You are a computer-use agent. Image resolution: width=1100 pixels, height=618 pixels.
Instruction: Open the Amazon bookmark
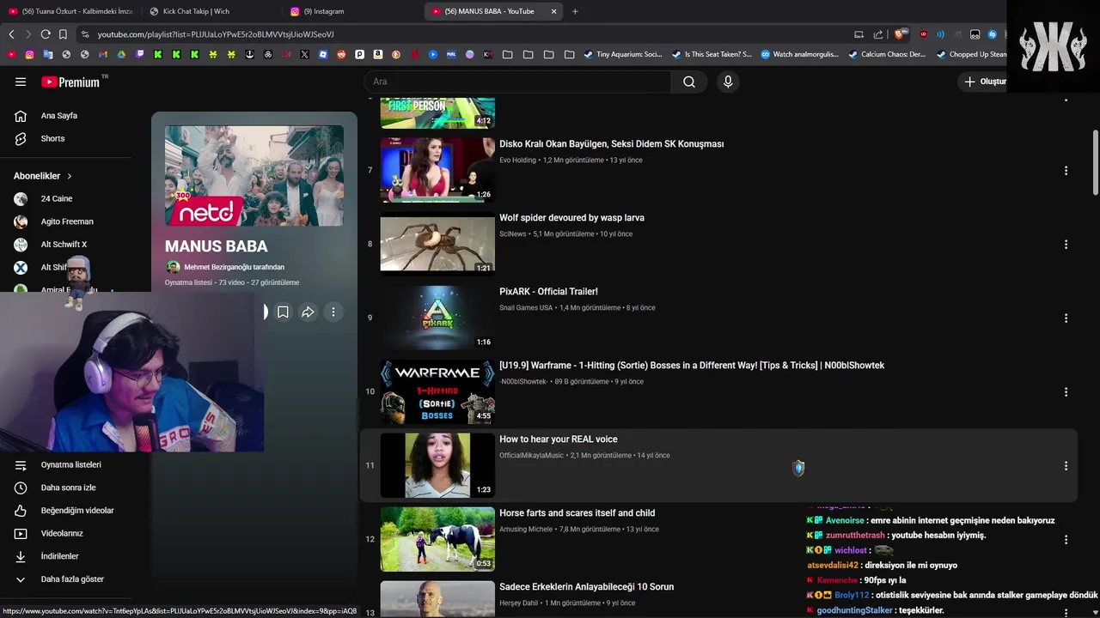click(x=377, y=54)
